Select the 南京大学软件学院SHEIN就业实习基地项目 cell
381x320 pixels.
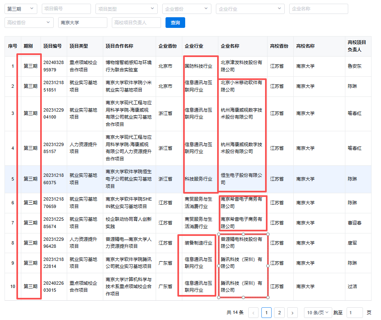pos(129,203)
